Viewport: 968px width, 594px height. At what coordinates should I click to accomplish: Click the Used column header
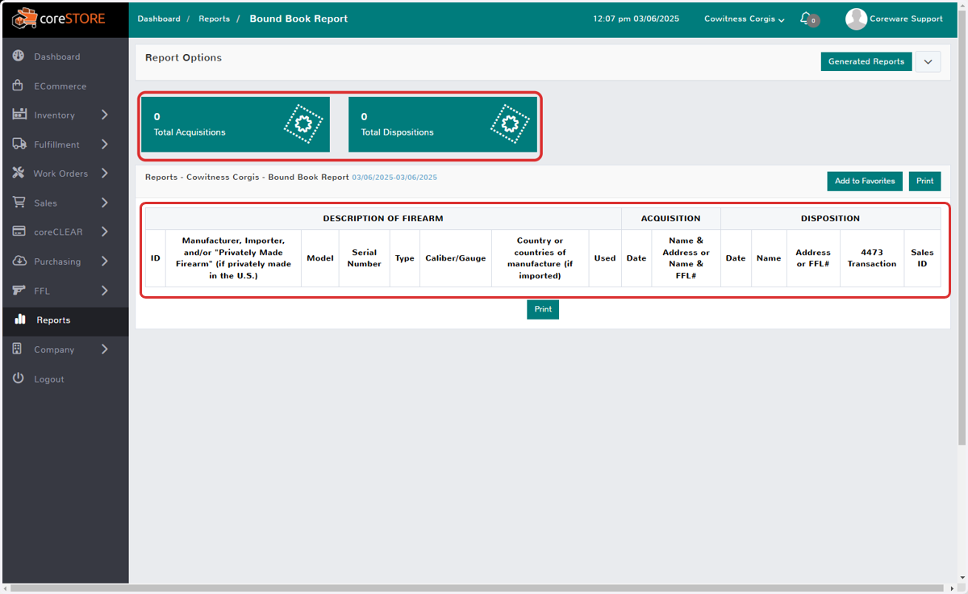(605, 258)
